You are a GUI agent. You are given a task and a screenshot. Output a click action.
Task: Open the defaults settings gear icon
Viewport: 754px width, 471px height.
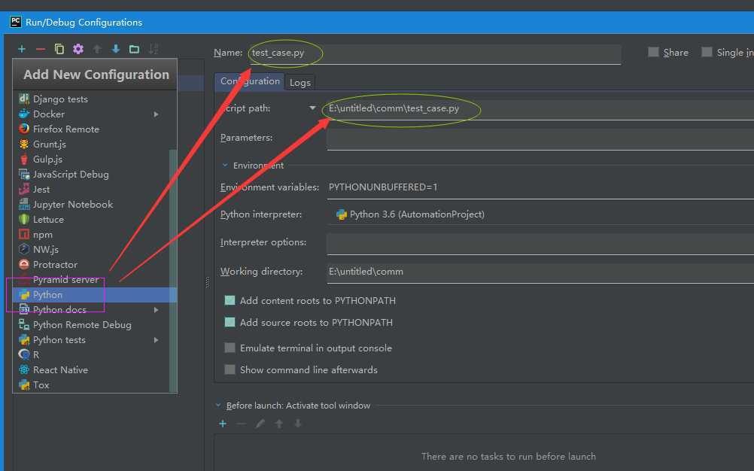[78, 49]
